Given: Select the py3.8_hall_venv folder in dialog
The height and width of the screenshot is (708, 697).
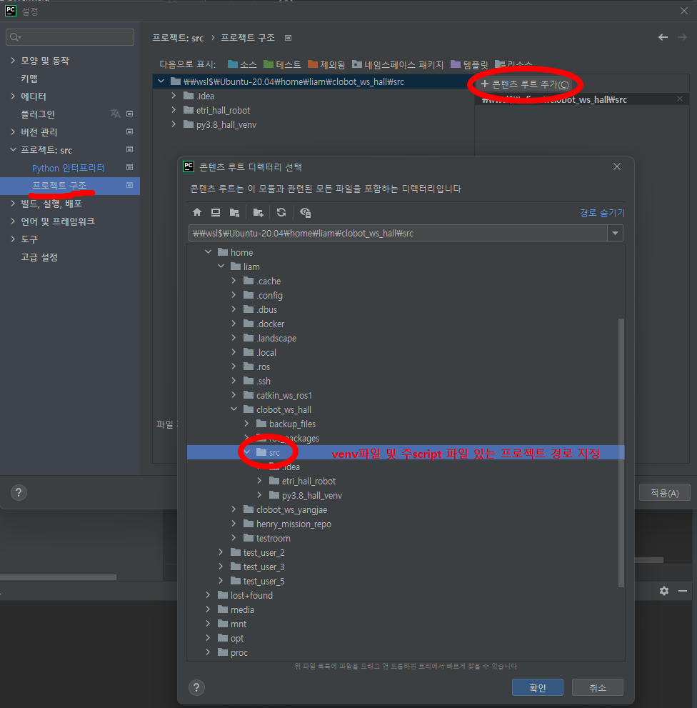Looking at the screenshot, I should 312,495.
